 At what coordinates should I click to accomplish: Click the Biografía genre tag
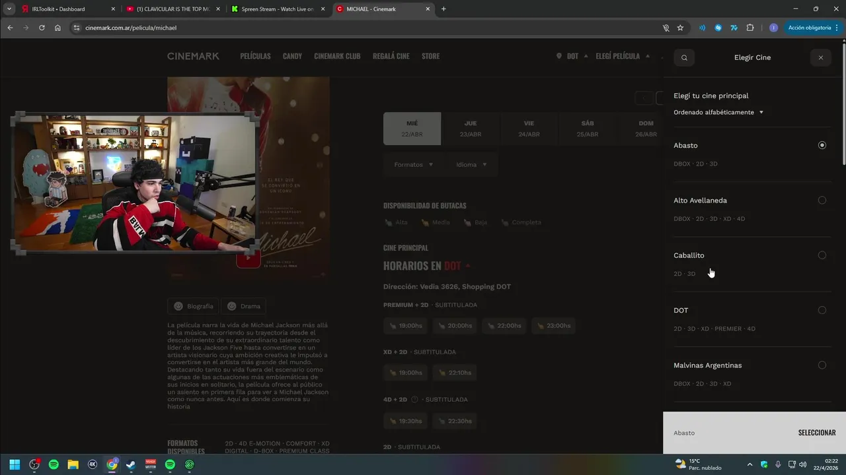194,306
